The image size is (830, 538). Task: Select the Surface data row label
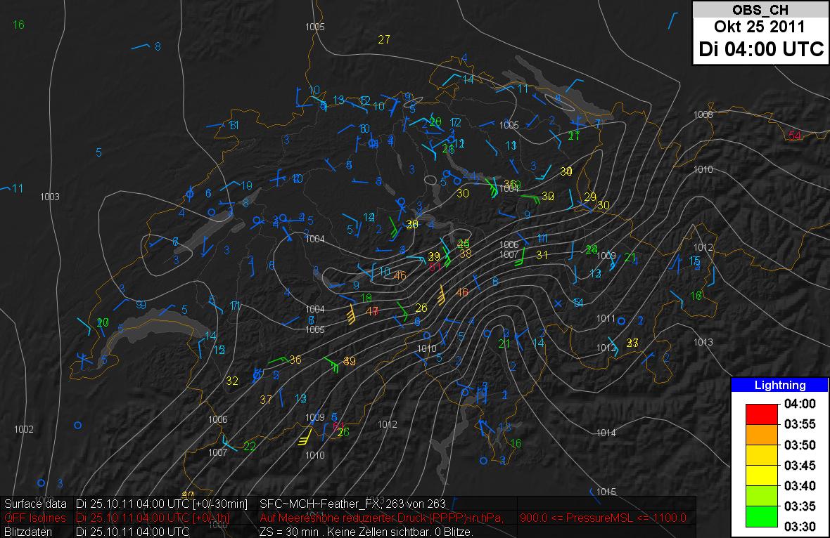click(35, 504)
